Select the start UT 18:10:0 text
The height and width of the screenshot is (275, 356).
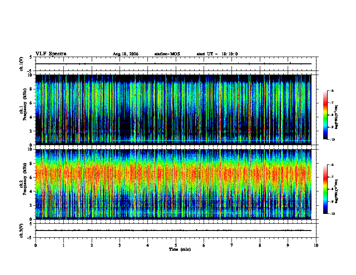217,54
